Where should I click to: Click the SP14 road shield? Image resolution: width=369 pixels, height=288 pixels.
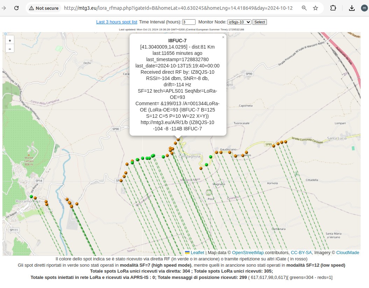pyautogui.click(x=39, y=181)
